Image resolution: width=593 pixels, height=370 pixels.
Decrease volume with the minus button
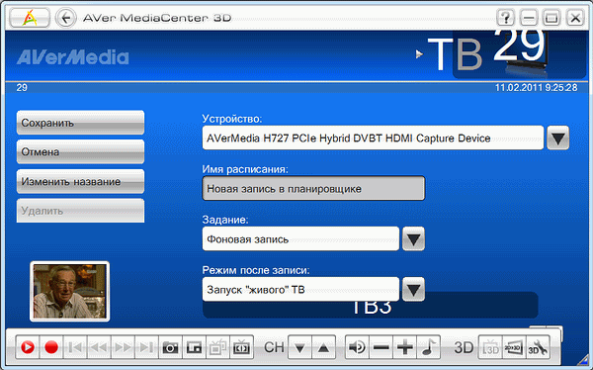[x=381, y=347]
